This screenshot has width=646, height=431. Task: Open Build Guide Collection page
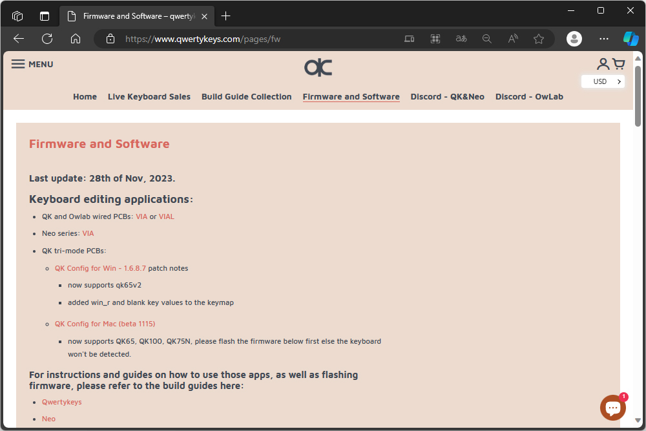pos(246,97)
